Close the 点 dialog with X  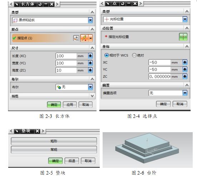tap(135, 4)
